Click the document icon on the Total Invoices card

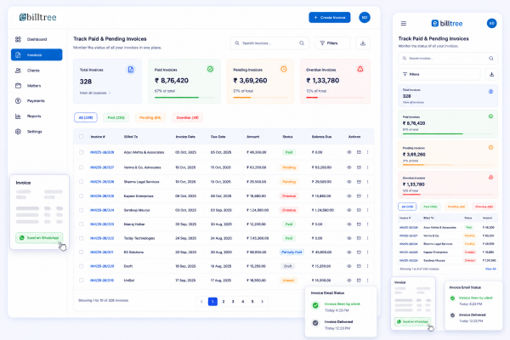click(x=130, y=70)
